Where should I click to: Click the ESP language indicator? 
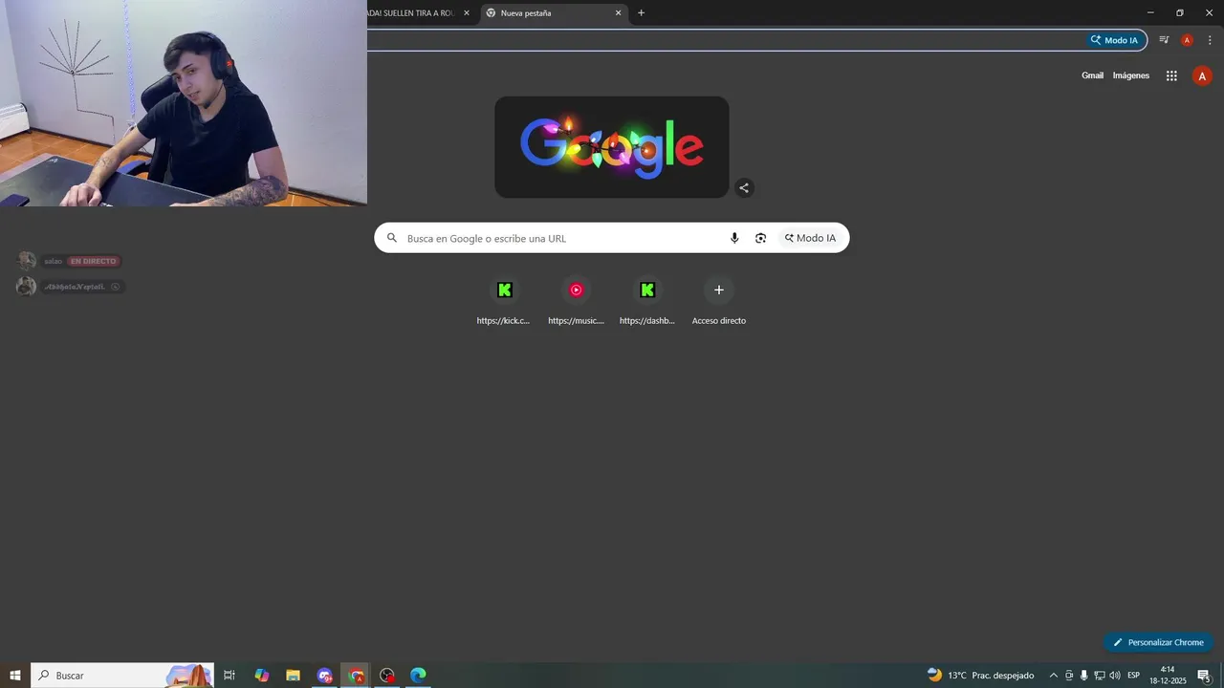(x=1134, y=676)
